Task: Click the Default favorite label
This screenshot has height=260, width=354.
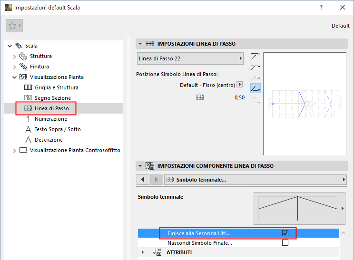Action: pyautogui.click(x=341, y=26)
